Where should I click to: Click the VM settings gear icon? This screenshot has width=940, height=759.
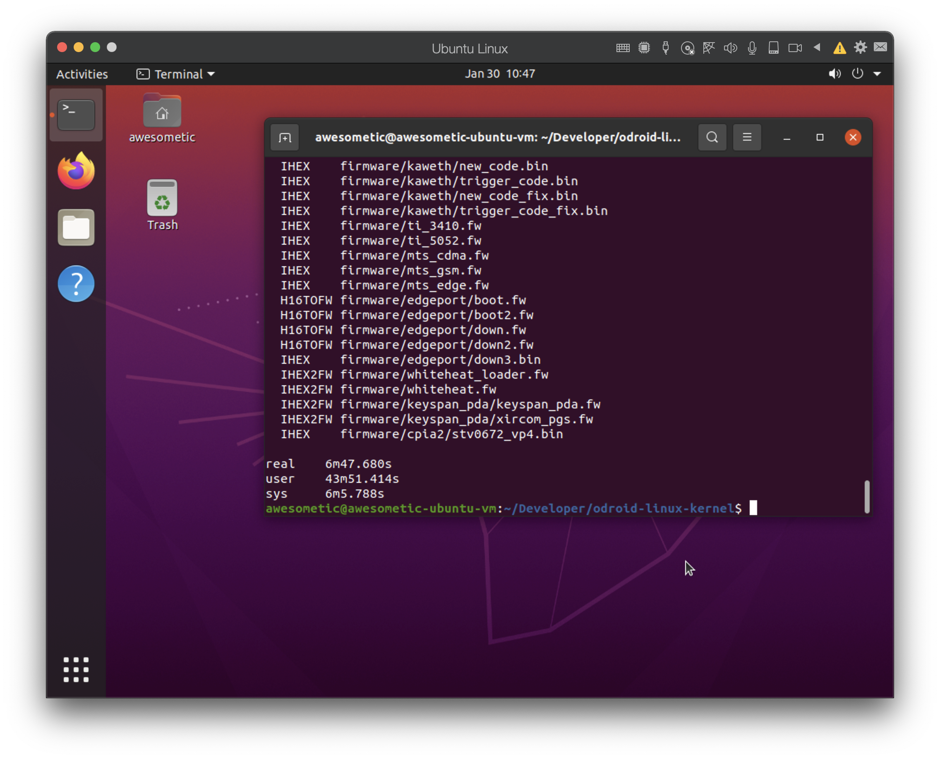click(860, 48)
